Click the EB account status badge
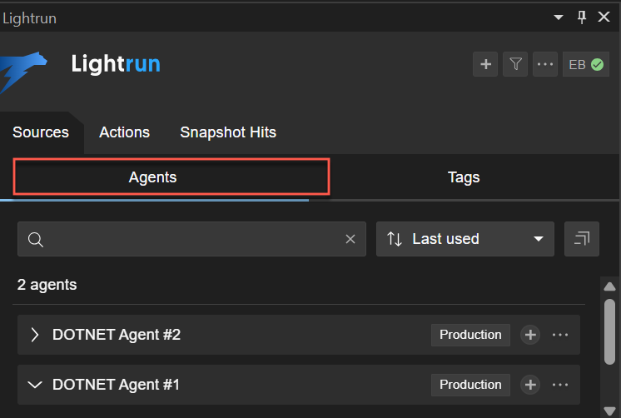 coord(586,64)
